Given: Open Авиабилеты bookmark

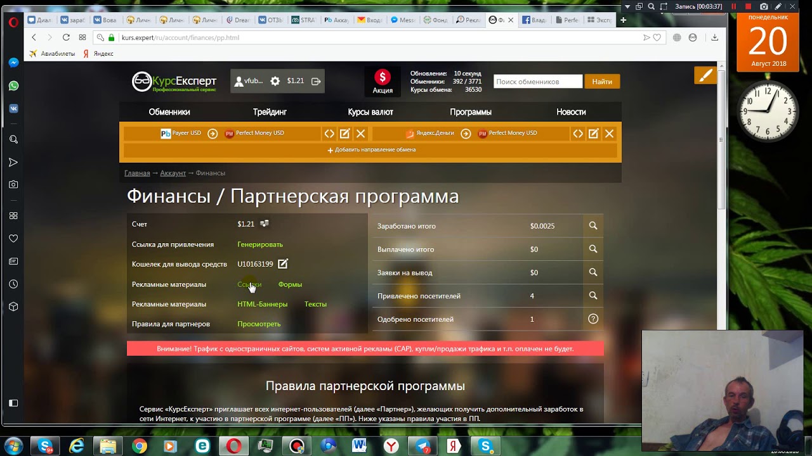Looking at the screenshot, I should 52,54.
